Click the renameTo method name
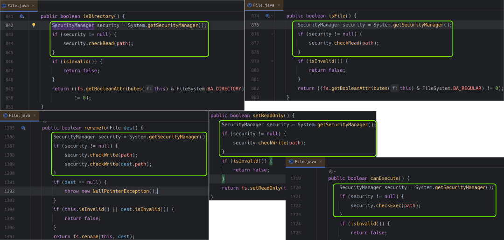This screenshot has width=504, height=240. click(x=95, y=128)
